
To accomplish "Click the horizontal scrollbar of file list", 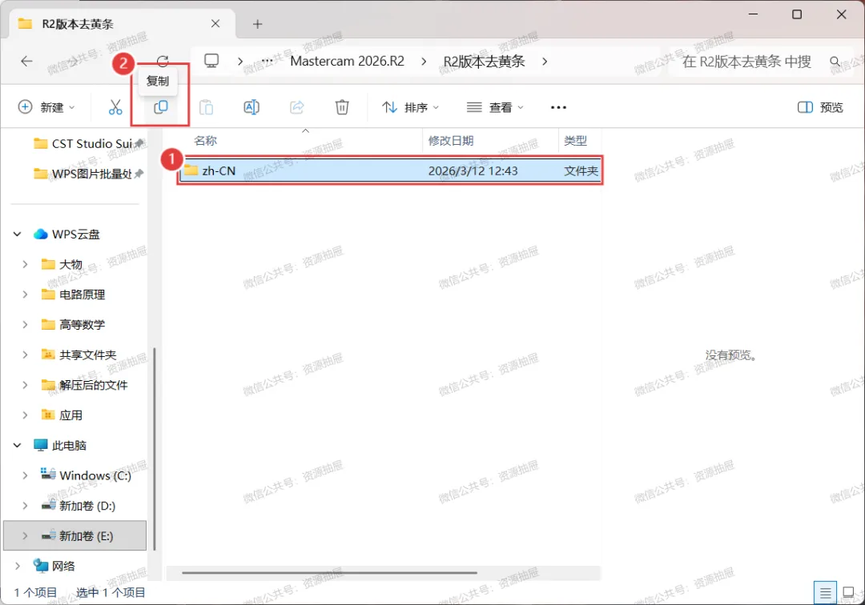I will tap(329, 572).
